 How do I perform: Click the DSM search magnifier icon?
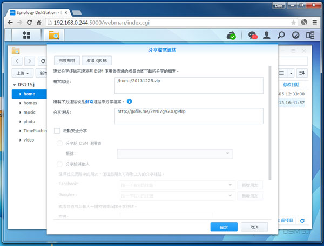click(x=281, y=36)
